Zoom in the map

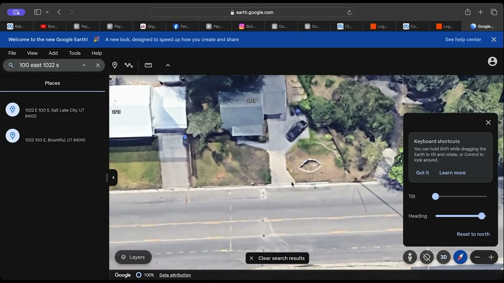pyautogui.click(x=491, y=257)
